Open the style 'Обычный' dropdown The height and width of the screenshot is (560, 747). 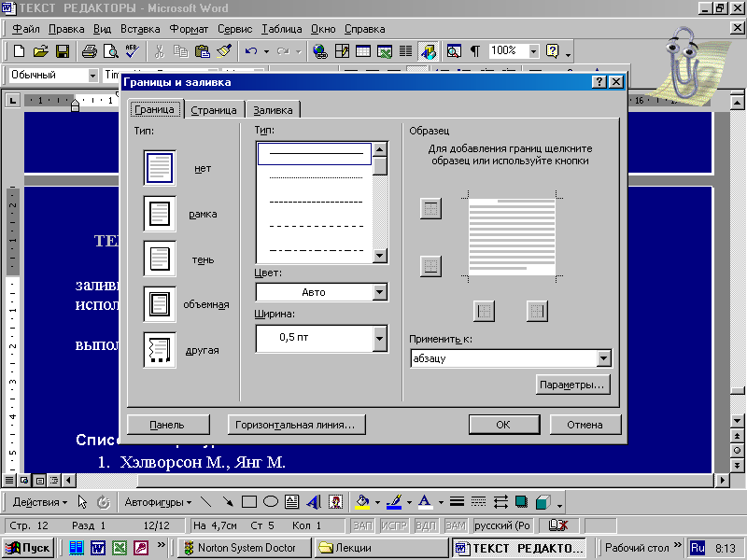pyautogui.click(x=92, y=76)
